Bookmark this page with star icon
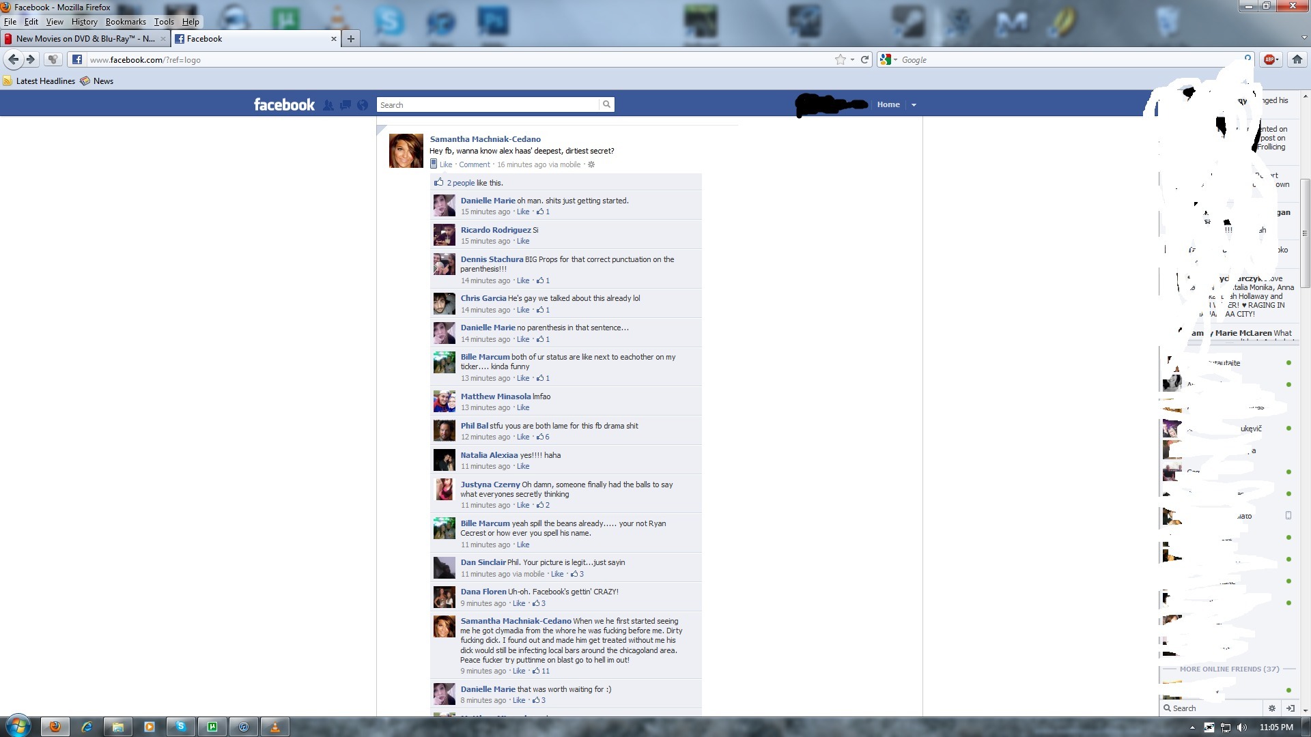Image resolution: width=1311 pixels, height=737 pixels. pyautogui.click(x=840, y=60)
